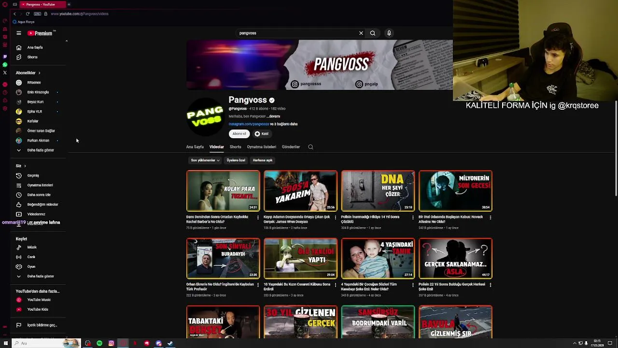618x348 pixels.
Task: Open channel Ana Sayfa tab
Action: pyautogui.click(x=195, y=147)
